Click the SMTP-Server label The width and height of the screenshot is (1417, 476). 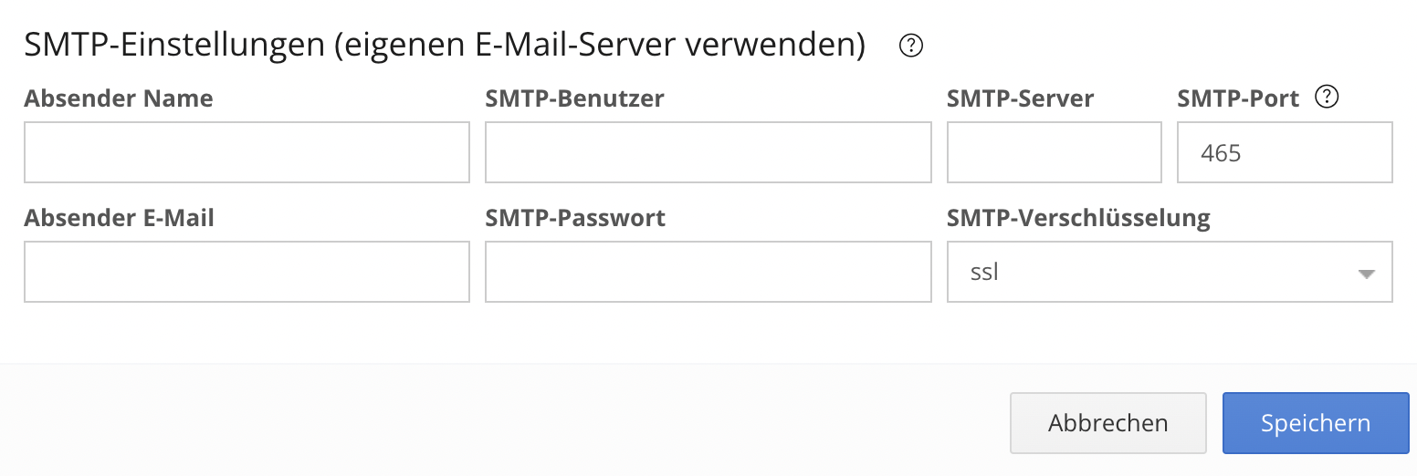pos(1020,98)
